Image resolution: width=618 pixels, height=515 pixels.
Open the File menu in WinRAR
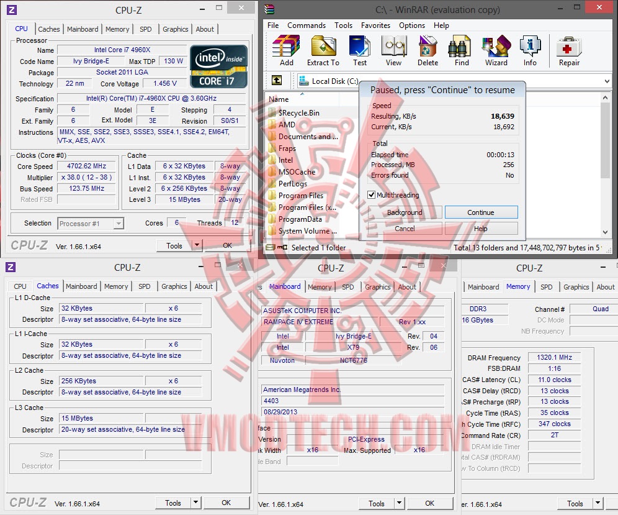273,25
